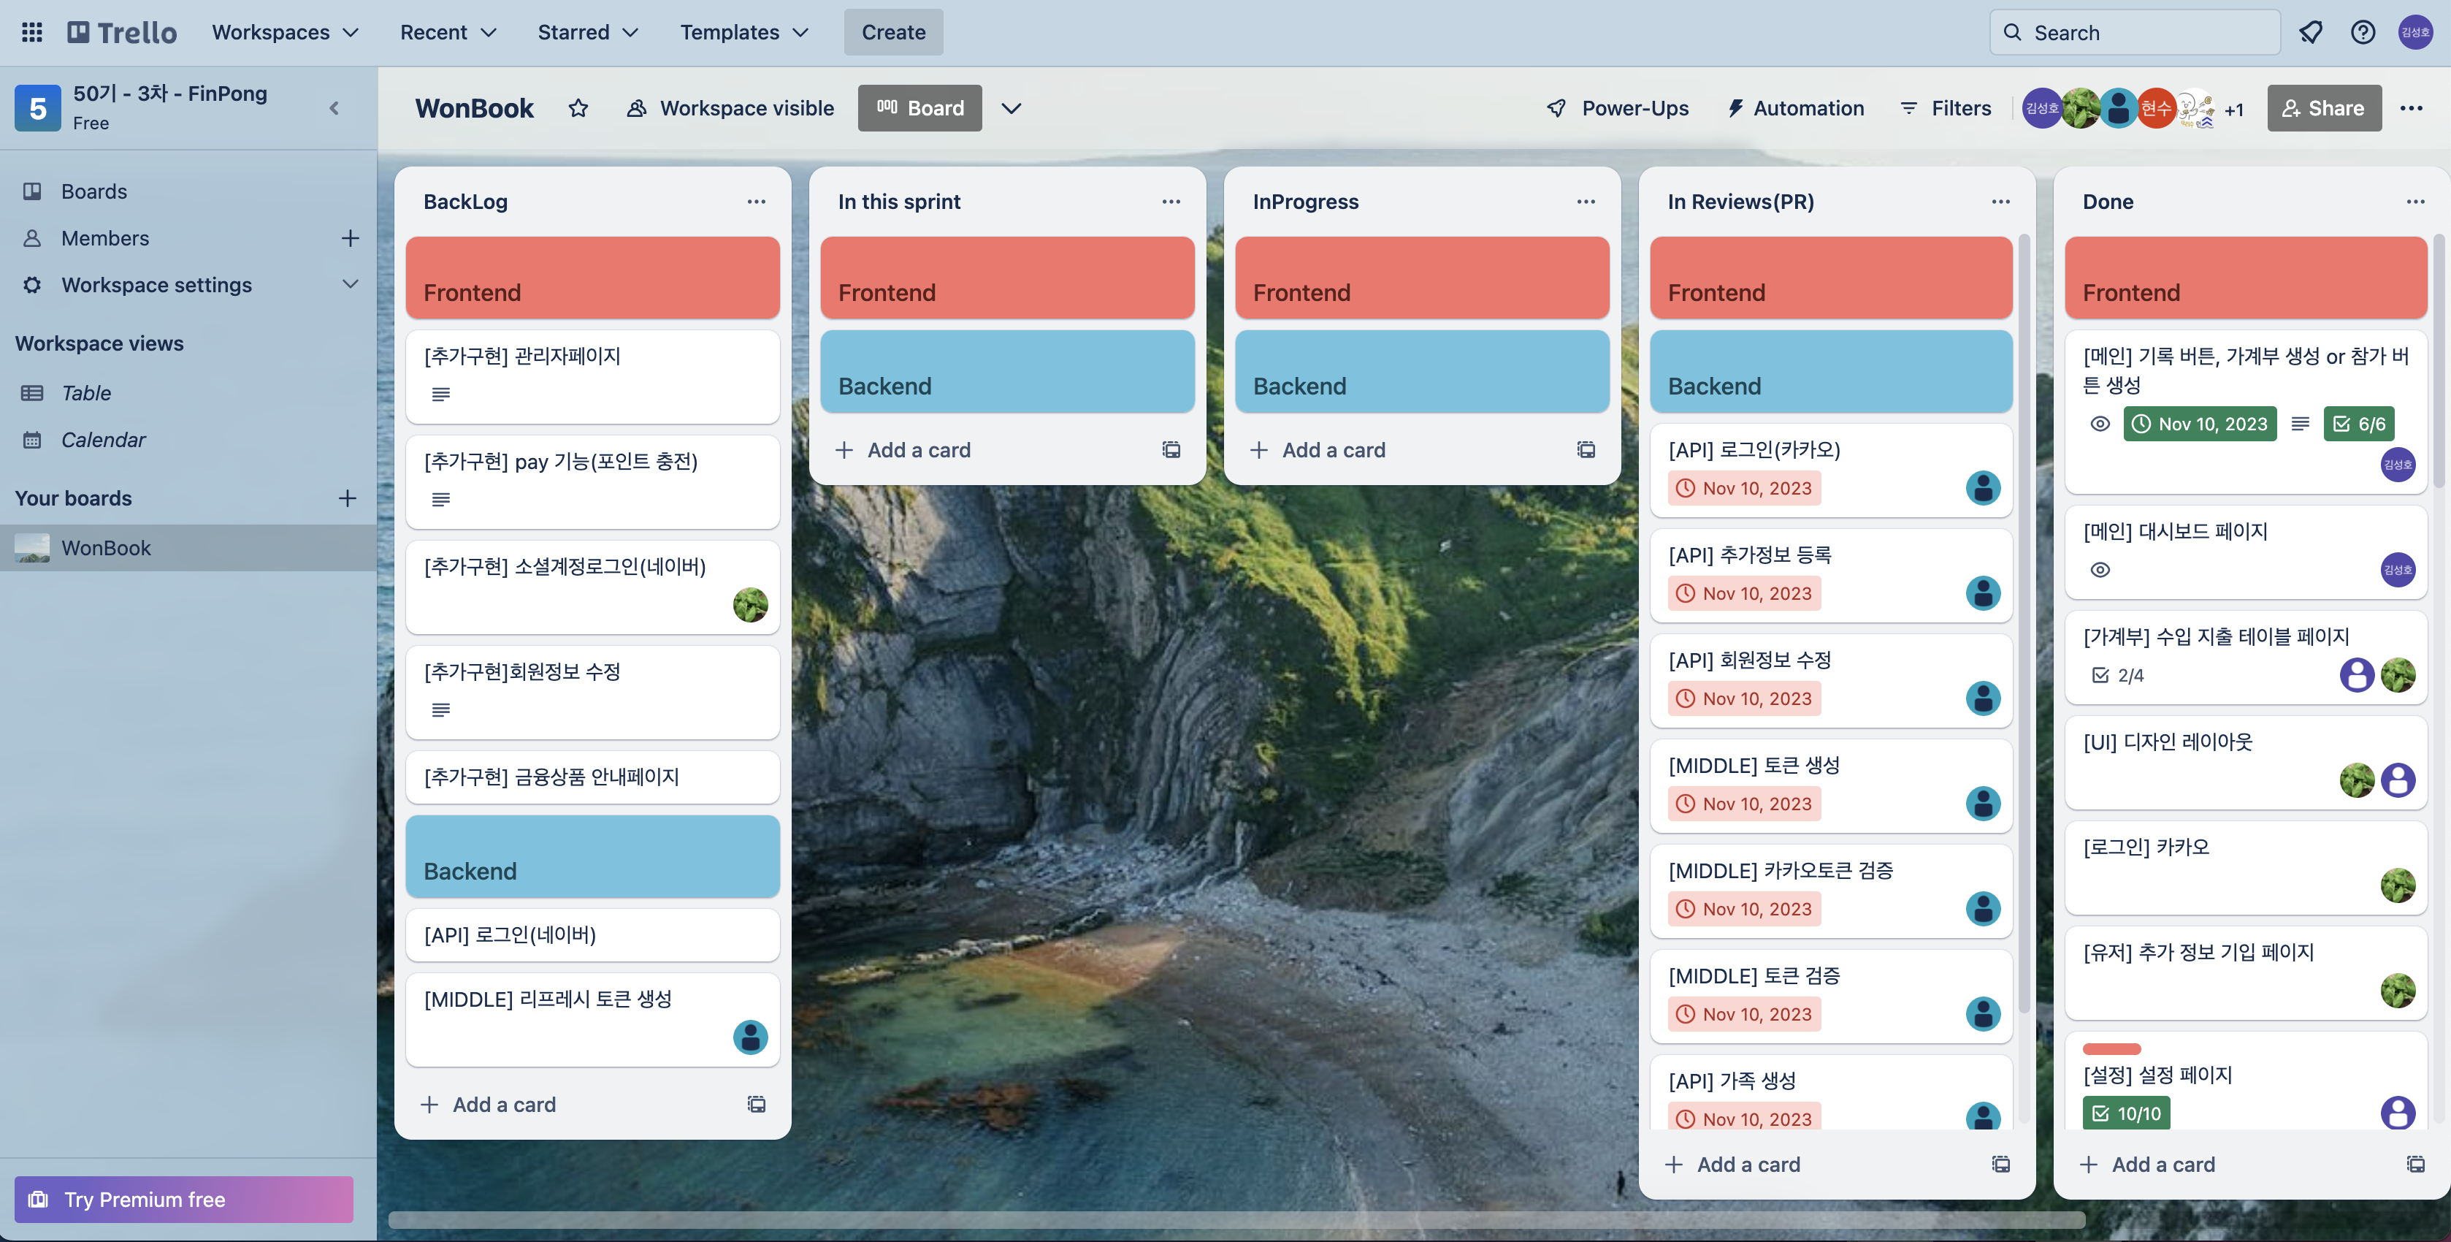Click plus icon next to Members

[x=349, y=238]
